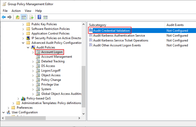Viewport: 196px width, 127px height.
Task: Open Help via the question mark icon
Action: coord(39,17)
